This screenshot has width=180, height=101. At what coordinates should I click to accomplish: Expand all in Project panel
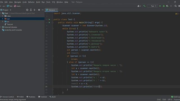pyautogui.click(x=31, y=10)
